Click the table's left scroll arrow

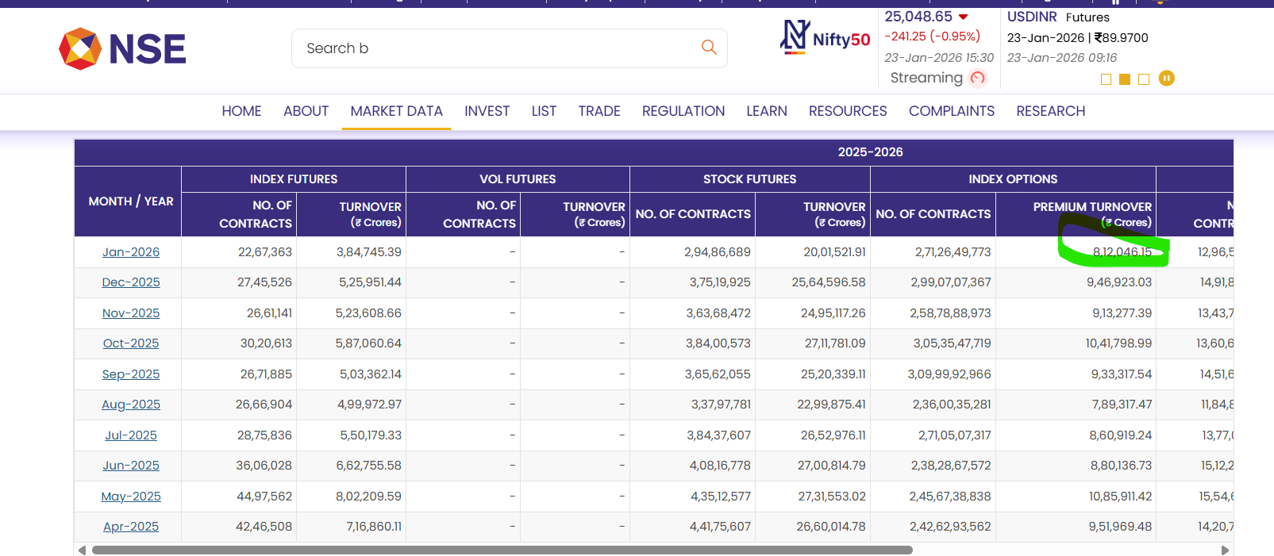tap(82, 550)
